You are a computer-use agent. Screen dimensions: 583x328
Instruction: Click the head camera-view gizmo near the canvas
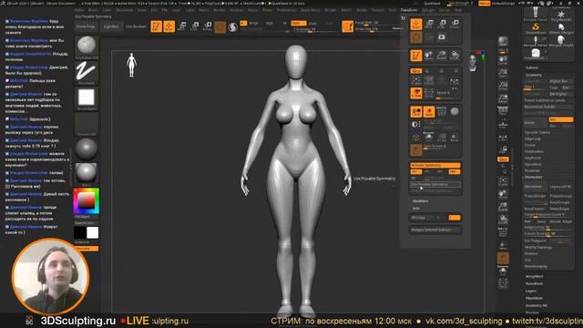[473, 63]
